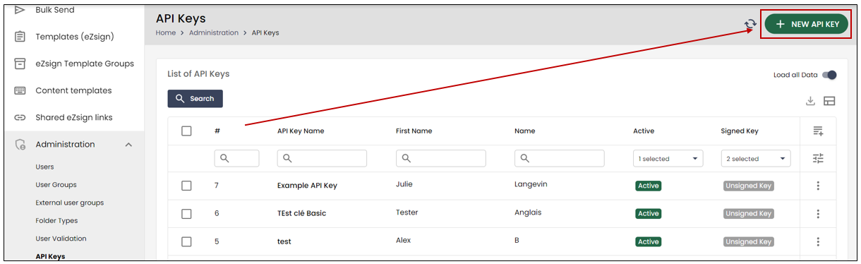861x264 pixels.
Task: Click the refresh icon beside New API Key
Action: [750, 24]
